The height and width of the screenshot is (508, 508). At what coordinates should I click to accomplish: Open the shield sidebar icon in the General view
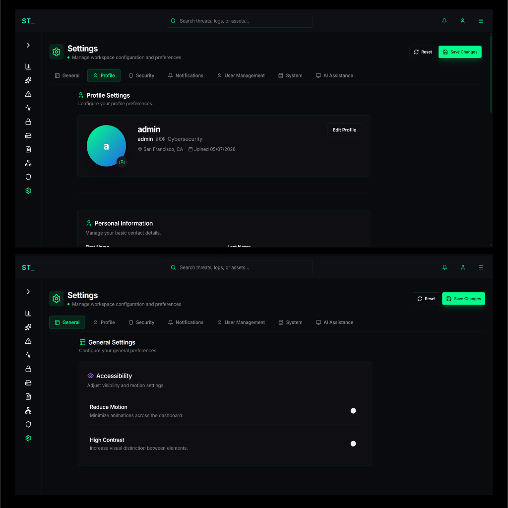(x=28, y=425)
